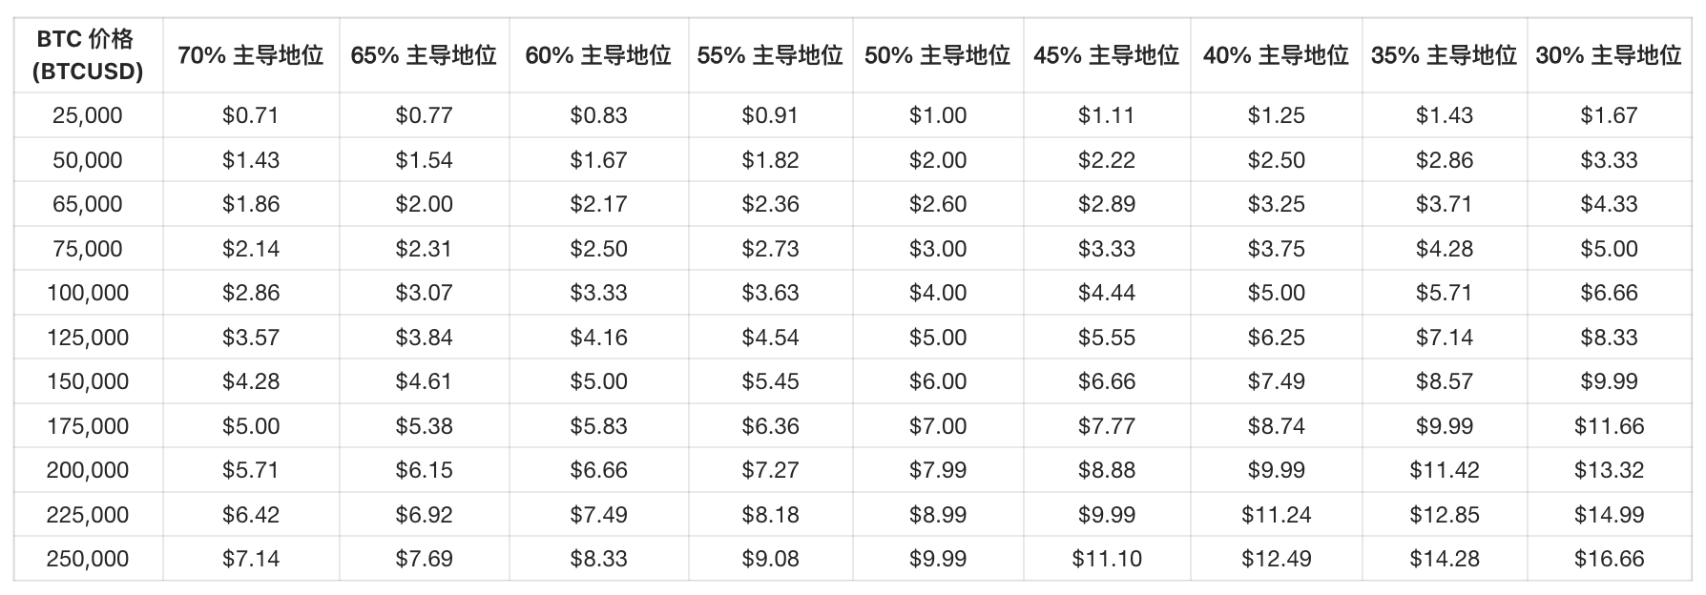Viewport: 1706px width, 595px height.
Task: Click the BTC 价格 (BTCUSD) column header
Action: pyautogui.click(x=88, y=55)
